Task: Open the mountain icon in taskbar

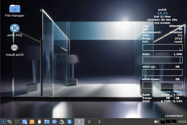Action: pyautogui.click(x=62, y=122)
